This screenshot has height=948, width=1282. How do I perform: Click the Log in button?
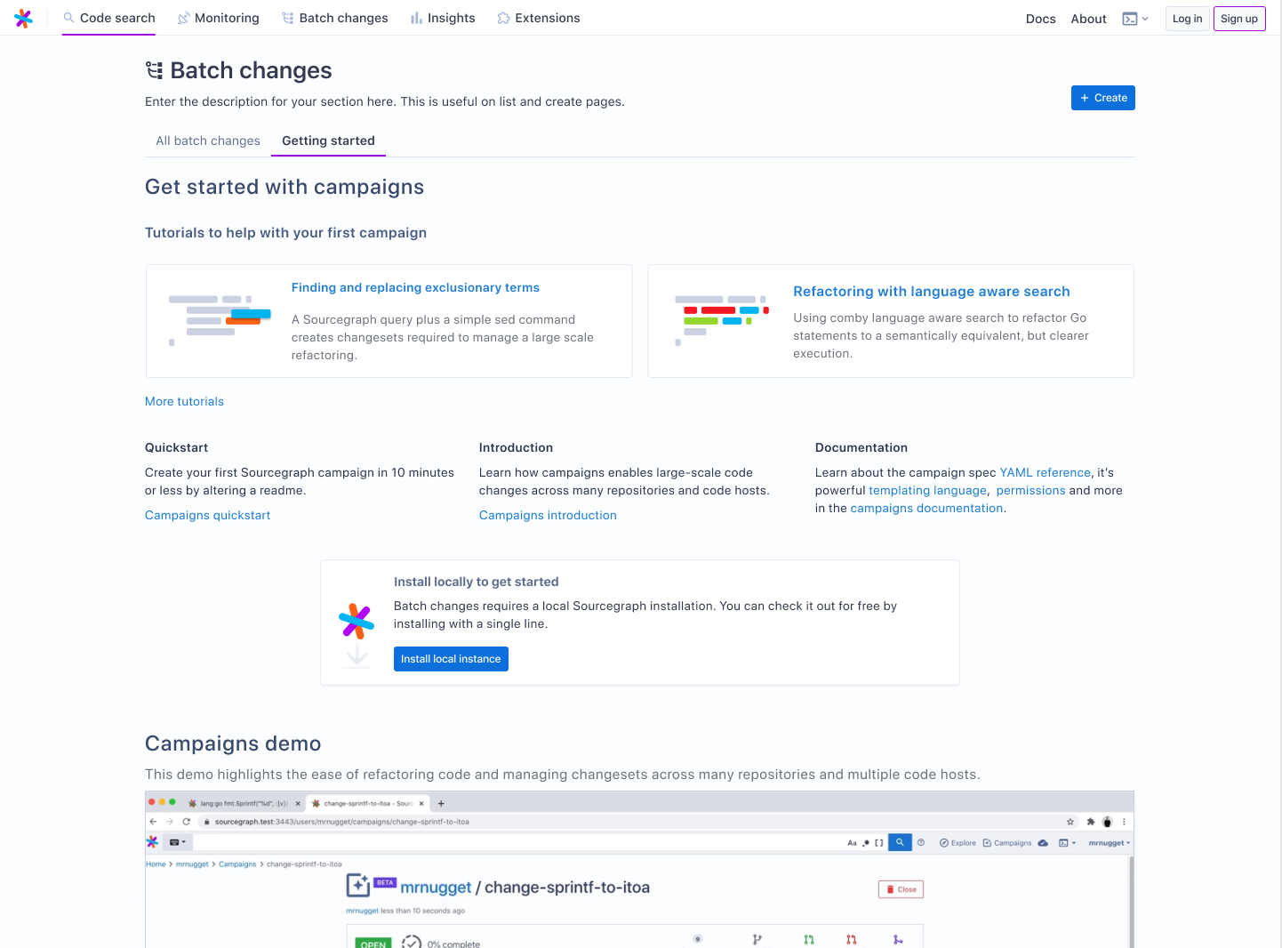pos(1187,19)
